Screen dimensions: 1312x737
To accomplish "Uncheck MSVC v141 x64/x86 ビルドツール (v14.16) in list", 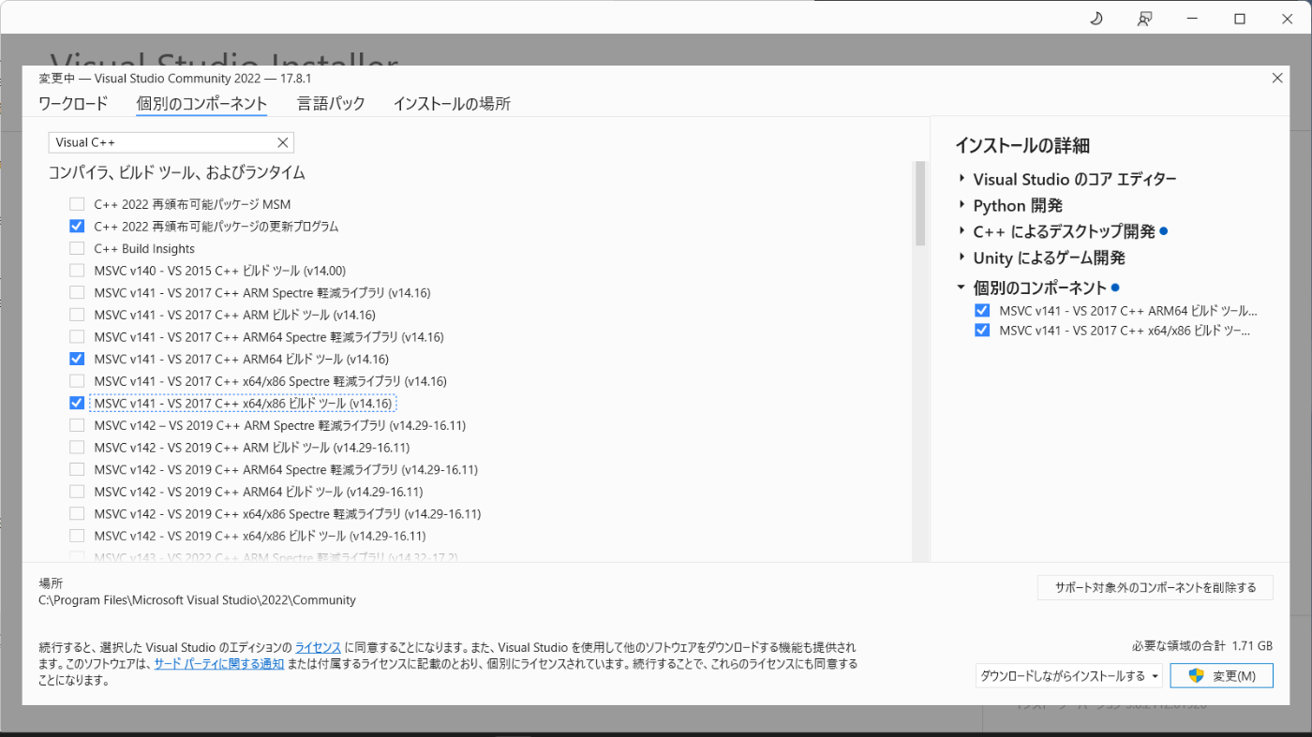I will [77, 403].
